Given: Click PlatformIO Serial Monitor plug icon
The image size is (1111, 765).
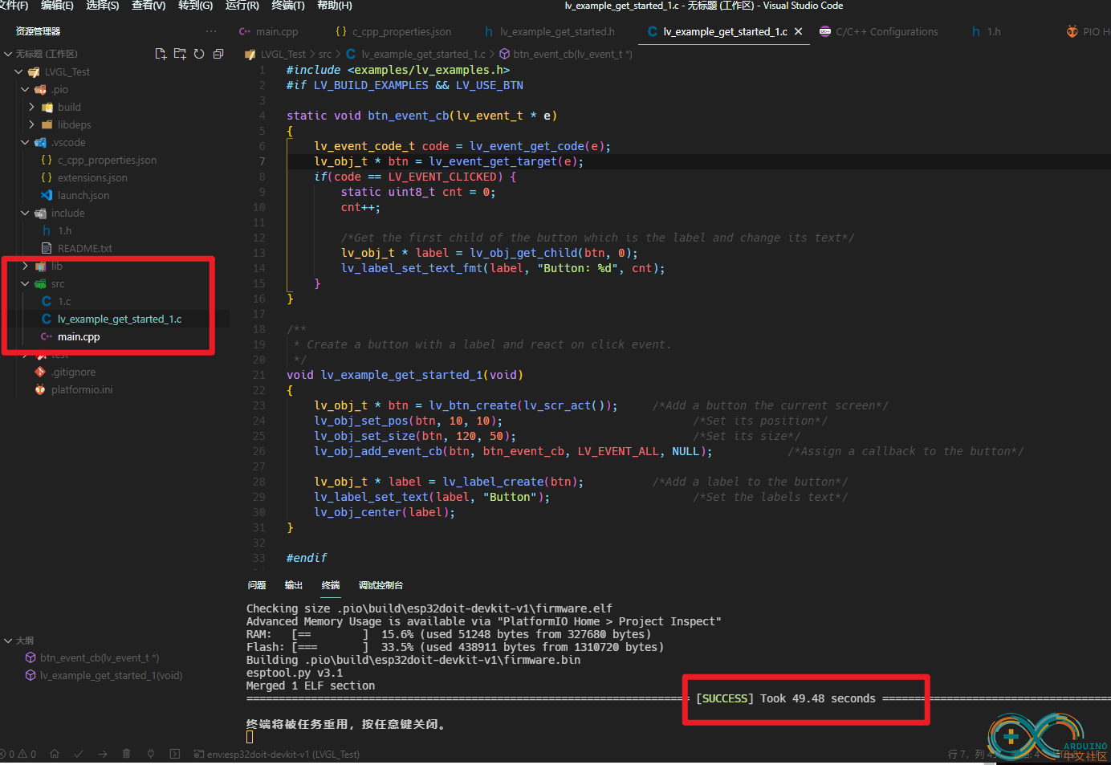Looking at the screenshot, I should [151, 754].
